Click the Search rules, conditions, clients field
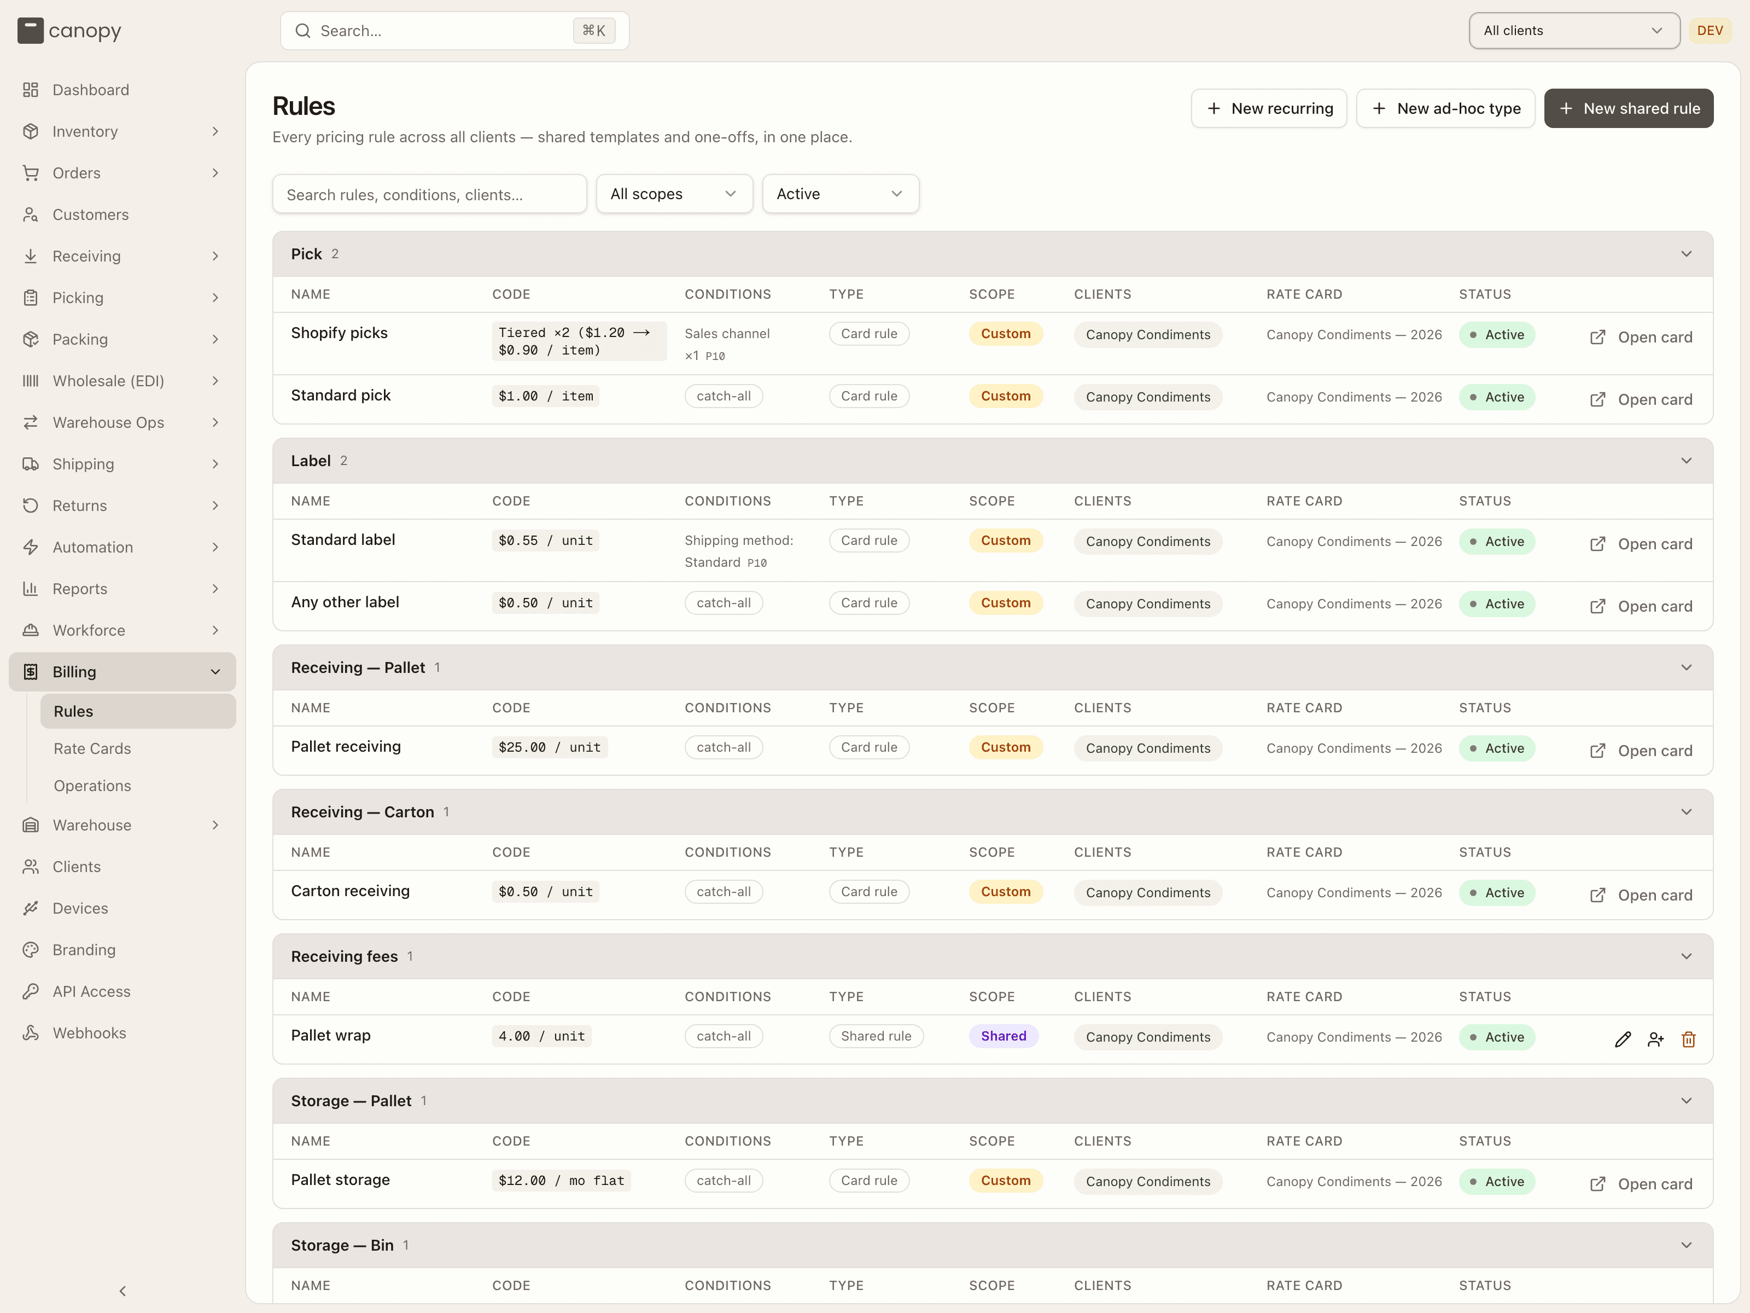The height and width of the screenshot is (1313, 1750). pyautogui.click(x=430, y=194)
